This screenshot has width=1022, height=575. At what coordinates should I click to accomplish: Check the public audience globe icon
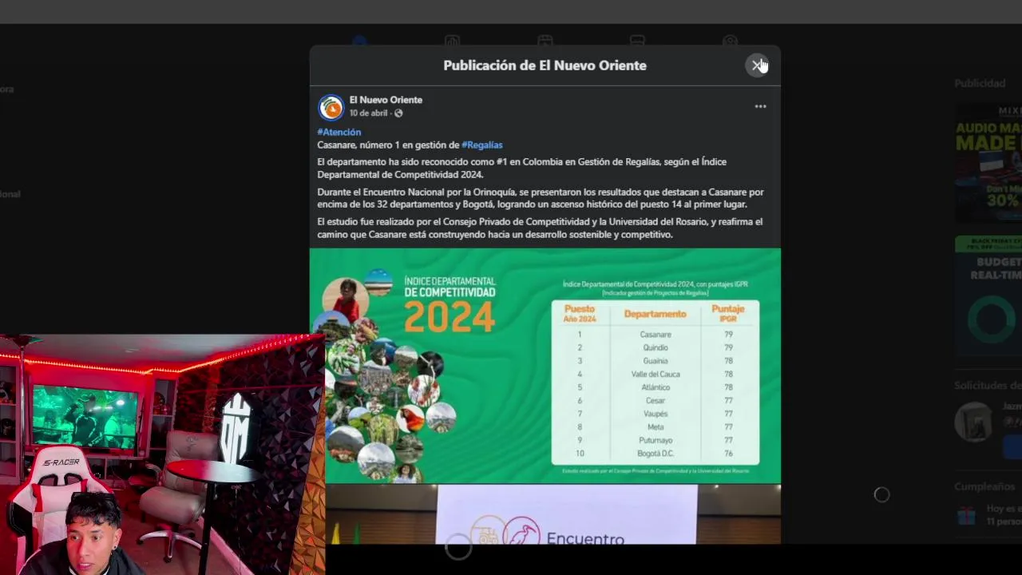pos(398,113)
